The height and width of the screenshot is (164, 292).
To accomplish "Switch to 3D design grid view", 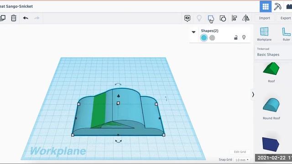I will [x=266, y=6].
